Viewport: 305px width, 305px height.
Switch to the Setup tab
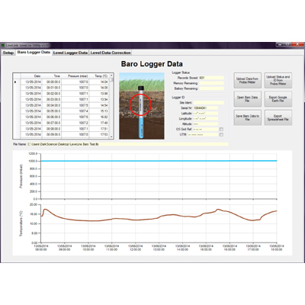(8, 53)
